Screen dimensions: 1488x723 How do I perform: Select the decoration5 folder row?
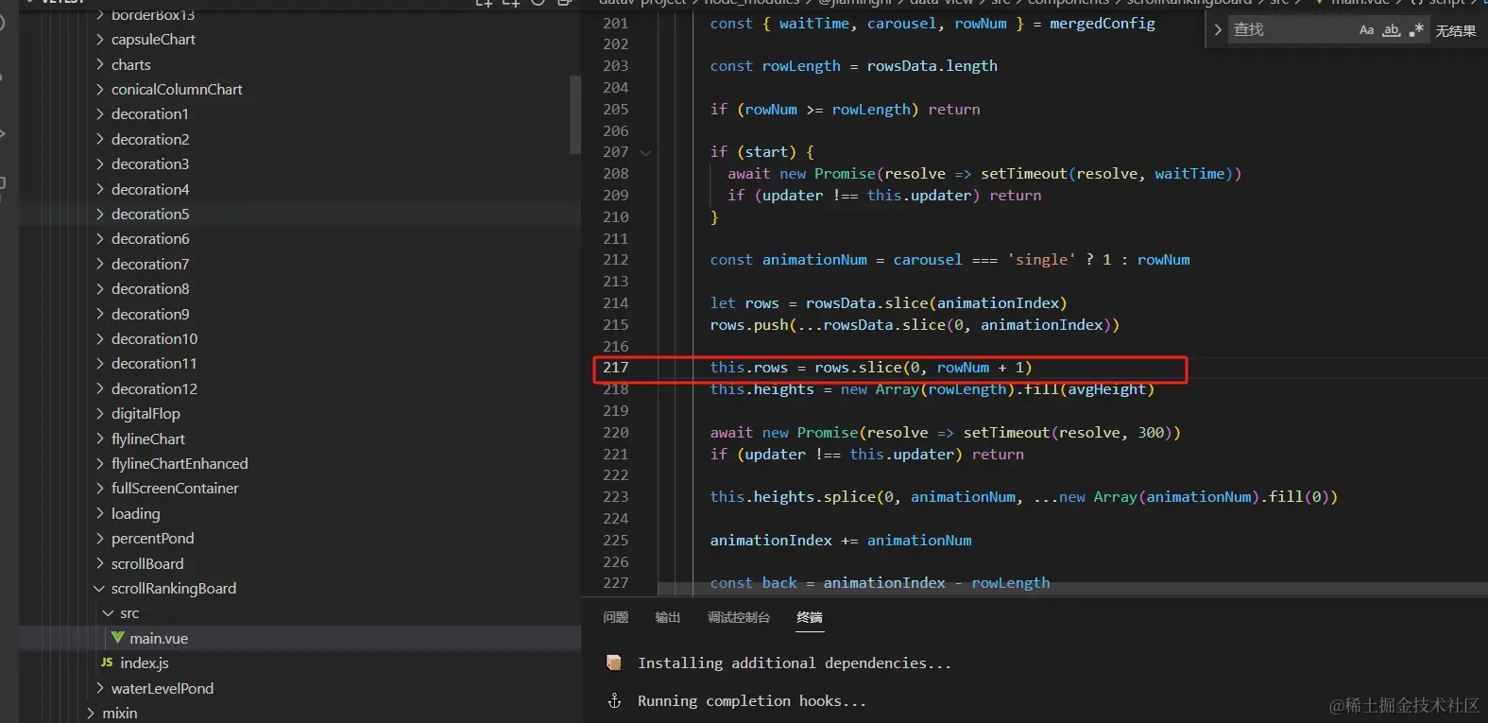[x=299, y=214]
